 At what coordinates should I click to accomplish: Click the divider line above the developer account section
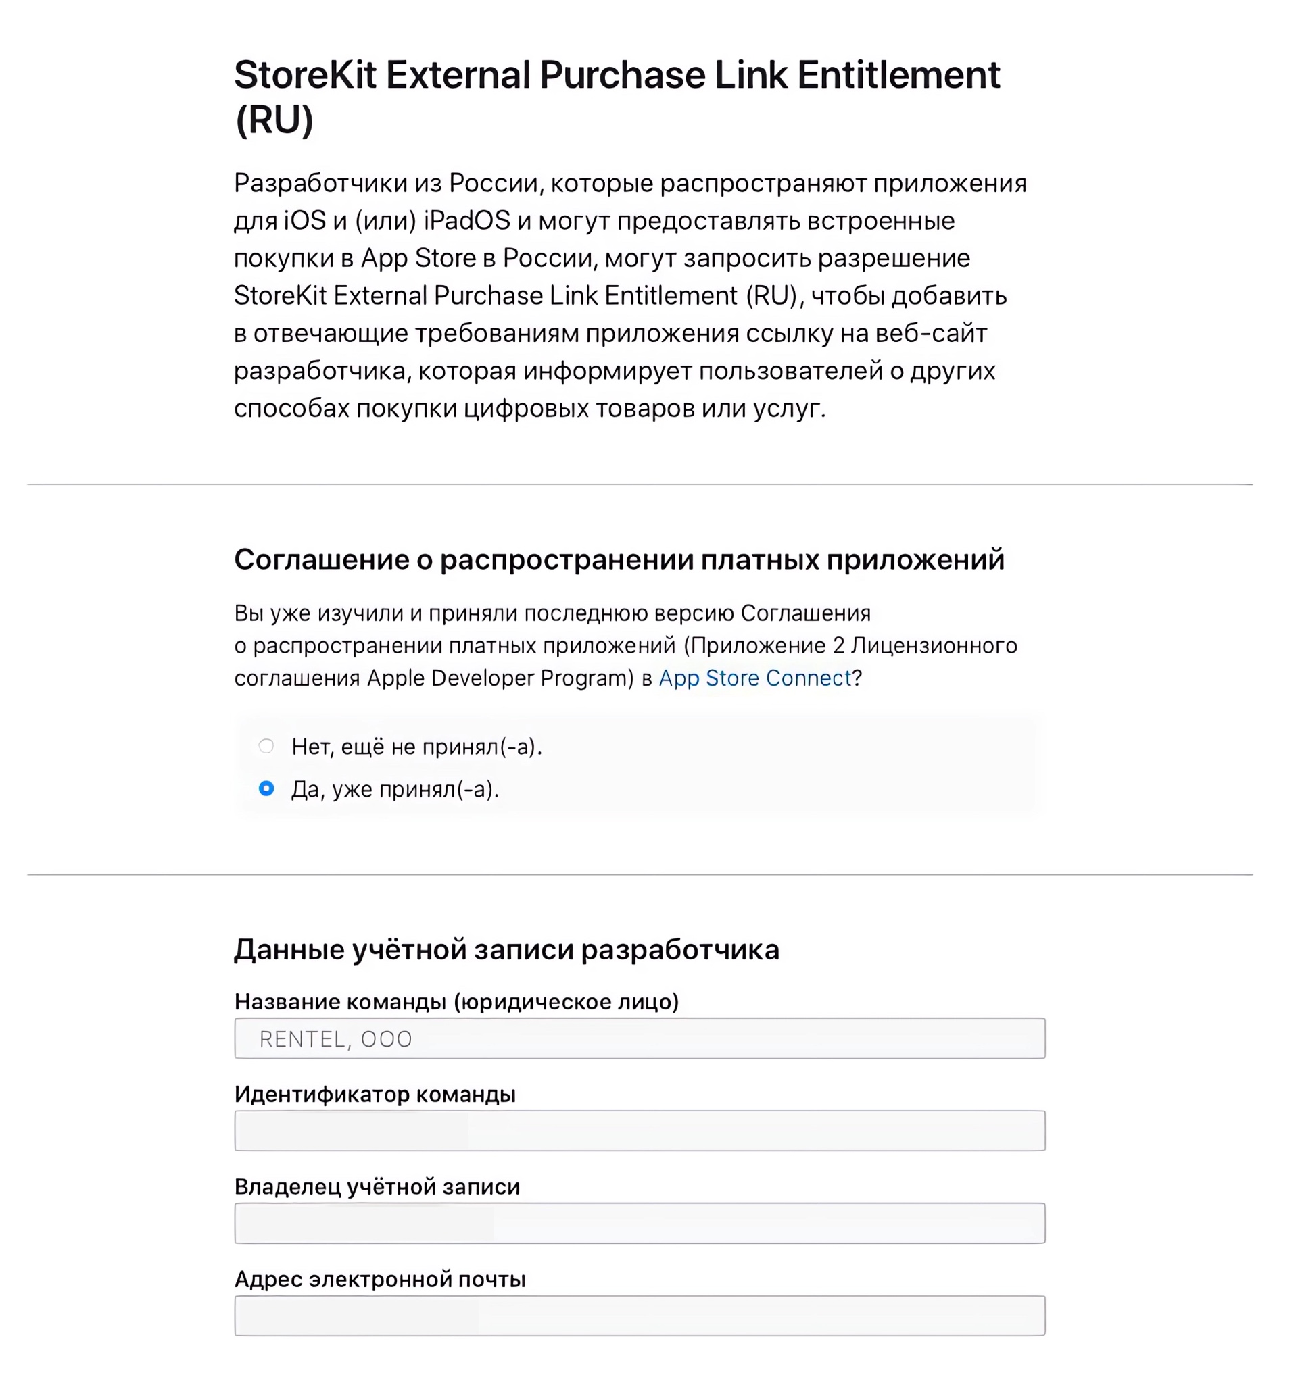point(639,874)
